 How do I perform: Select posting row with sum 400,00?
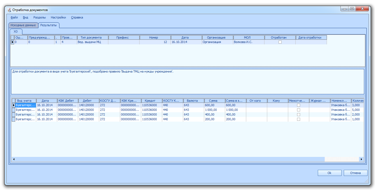click(188, 114)
